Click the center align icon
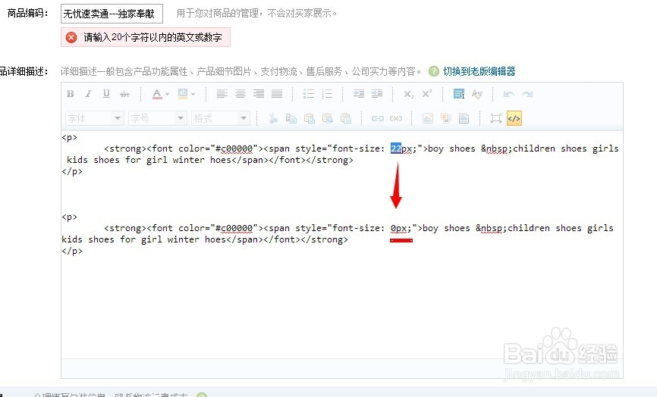Screen dimensions: 657x397 point(240,94)
